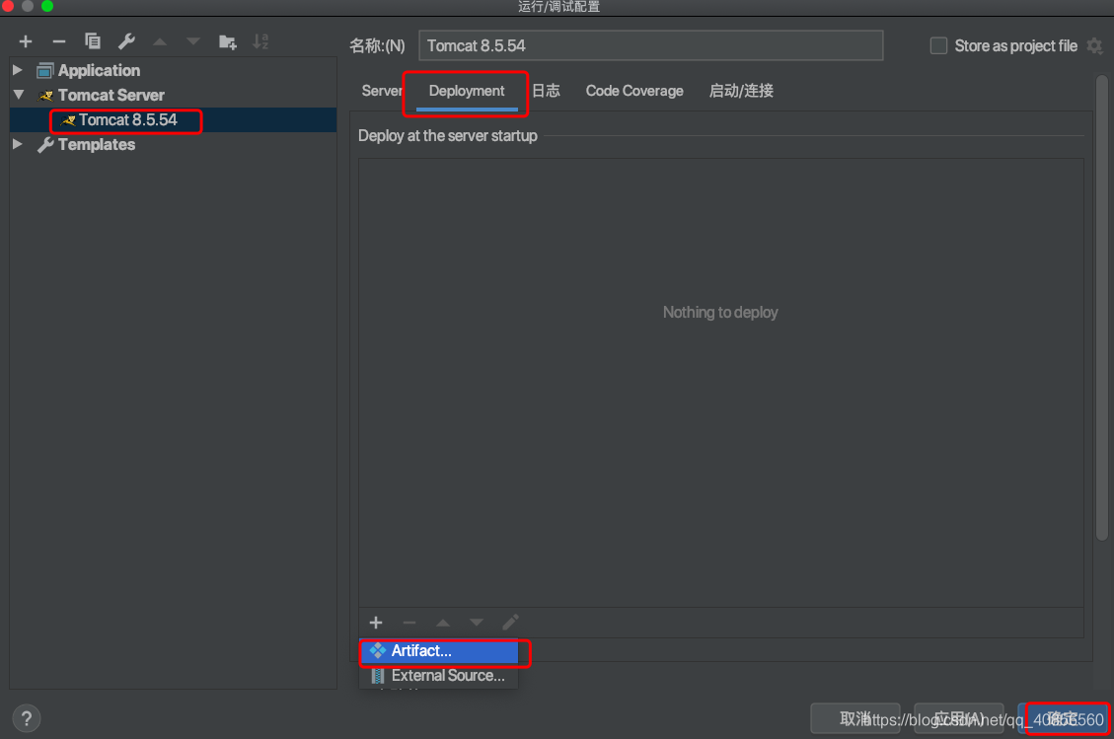Create new folder for configurations
Viewport: 1114px width, 739px height.
(x=227, y=41)
